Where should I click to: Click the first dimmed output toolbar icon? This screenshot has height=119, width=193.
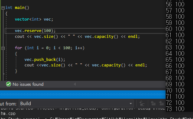142,103
